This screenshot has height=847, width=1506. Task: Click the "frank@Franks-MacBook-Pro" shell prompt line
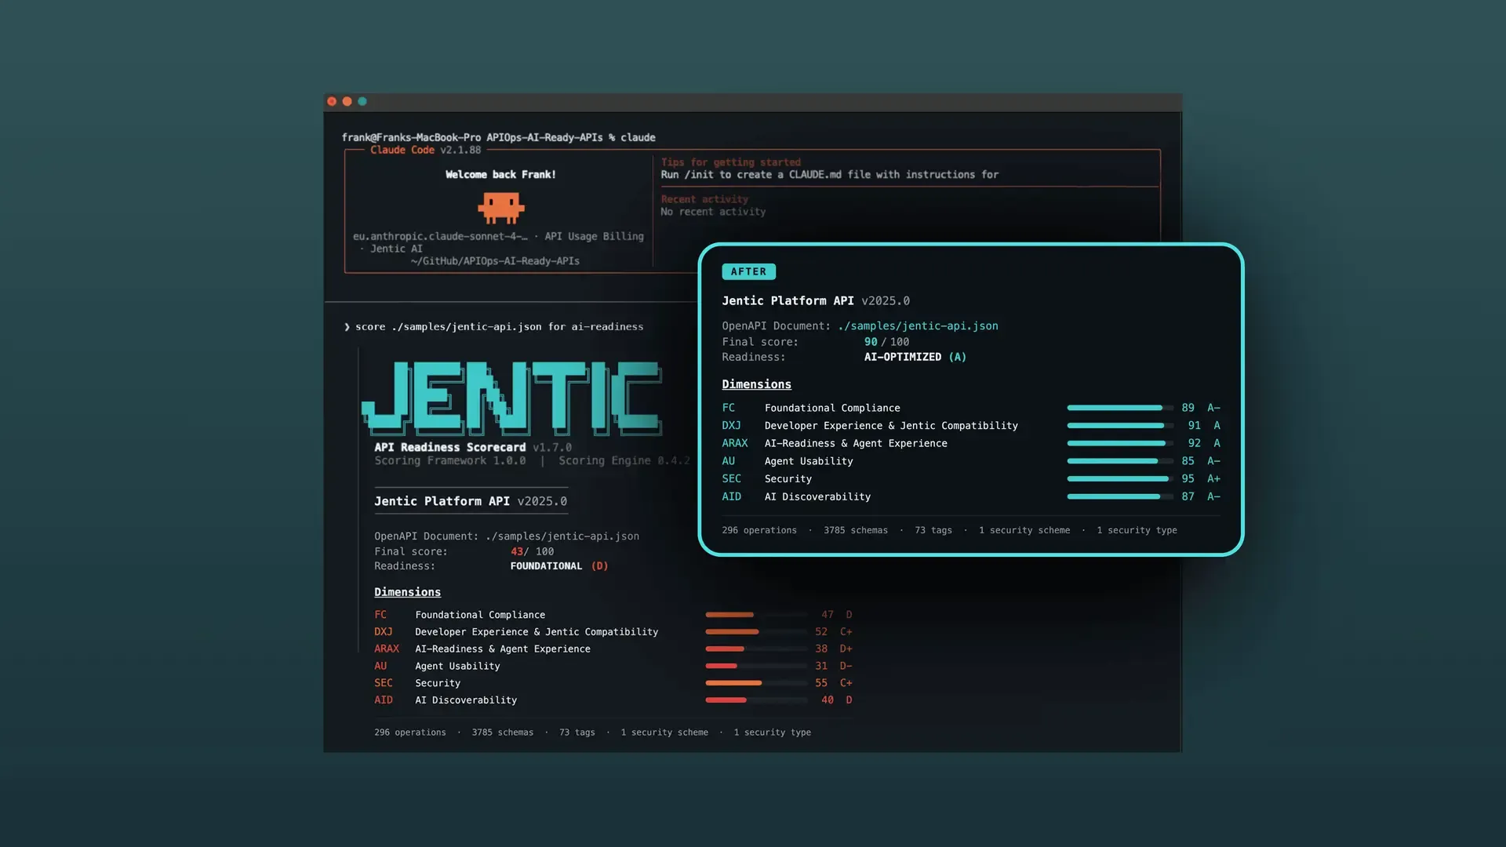click(498, 137)
